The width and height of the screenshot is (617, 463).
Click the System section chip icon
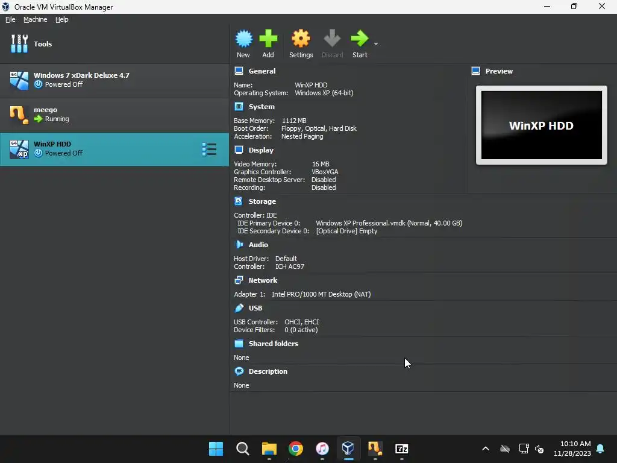click(x=239, y=106)
